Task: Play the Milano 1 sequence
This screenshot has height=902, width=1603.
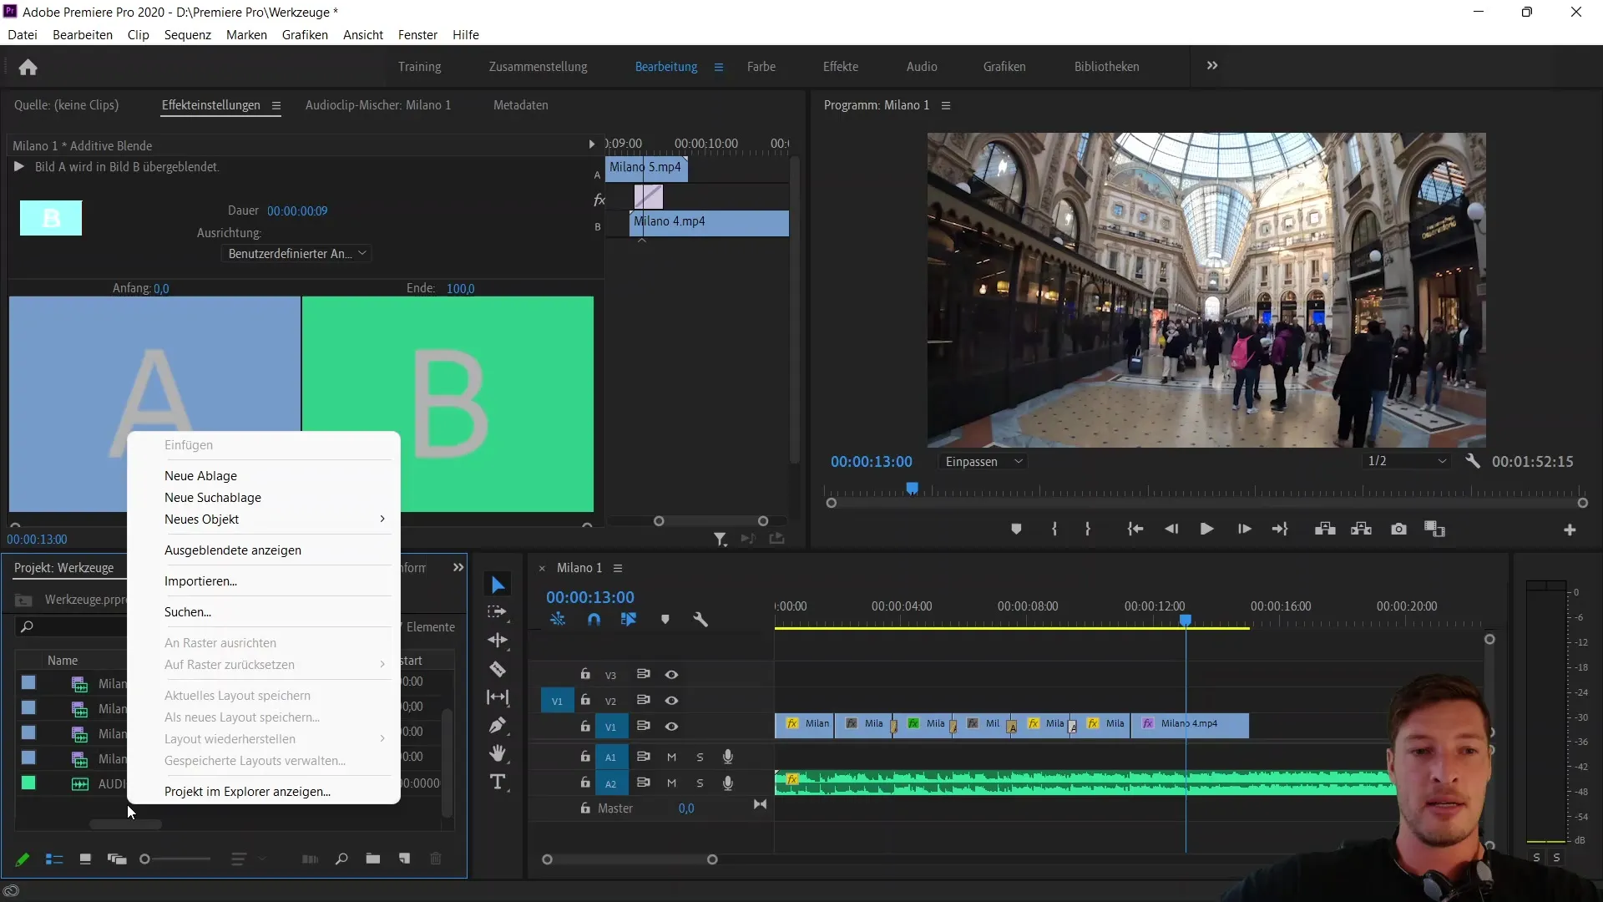Action: [x=1206, y=530]
